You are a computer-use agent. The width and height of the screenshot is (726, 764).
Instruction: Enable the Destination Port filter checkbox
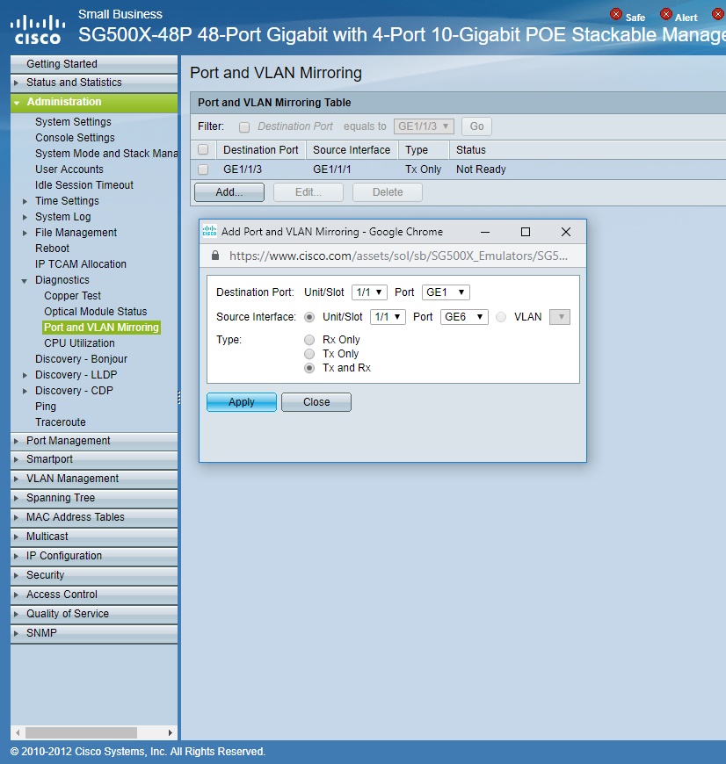[244, 127]
